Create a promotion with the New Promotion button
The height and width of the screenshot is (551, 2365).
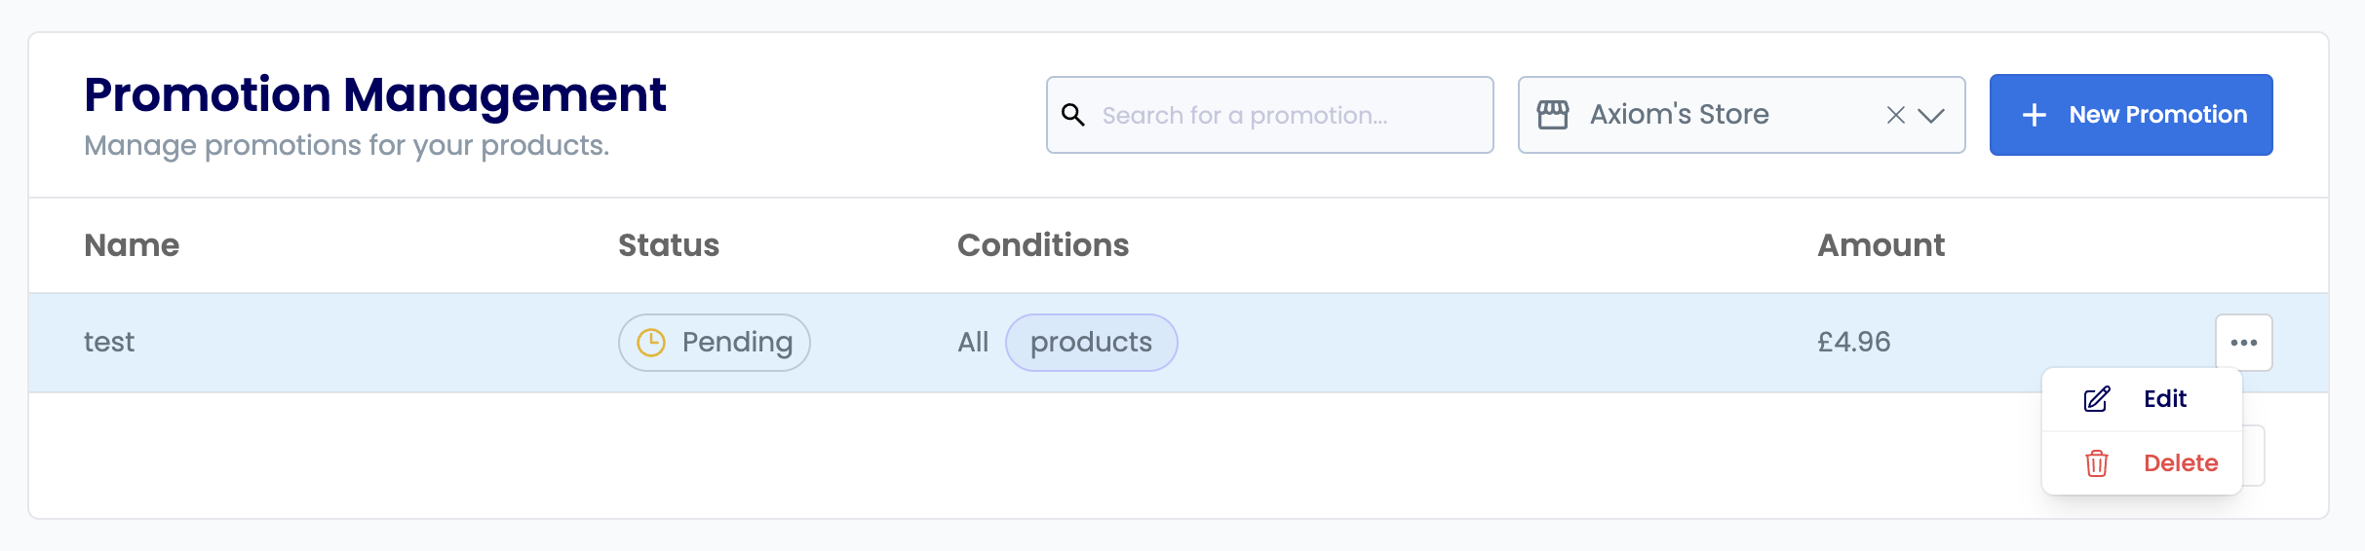[2131, 115]
